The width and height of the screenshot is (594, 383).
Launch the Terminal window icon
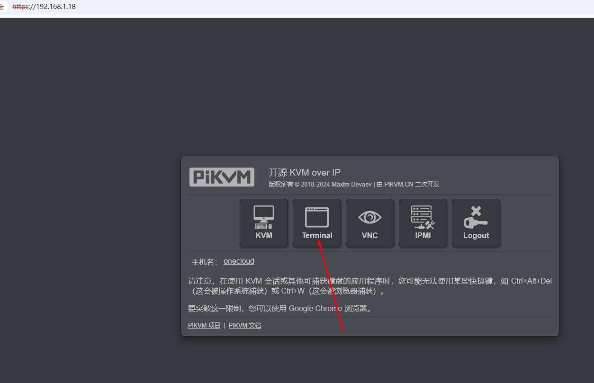click(317, 218)
